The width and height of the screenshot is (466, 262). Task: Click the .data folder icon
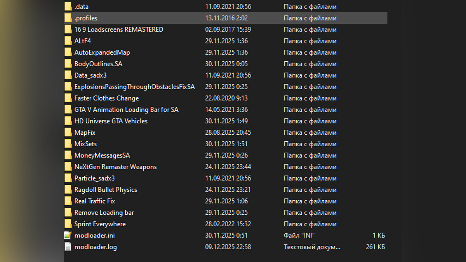68,7
